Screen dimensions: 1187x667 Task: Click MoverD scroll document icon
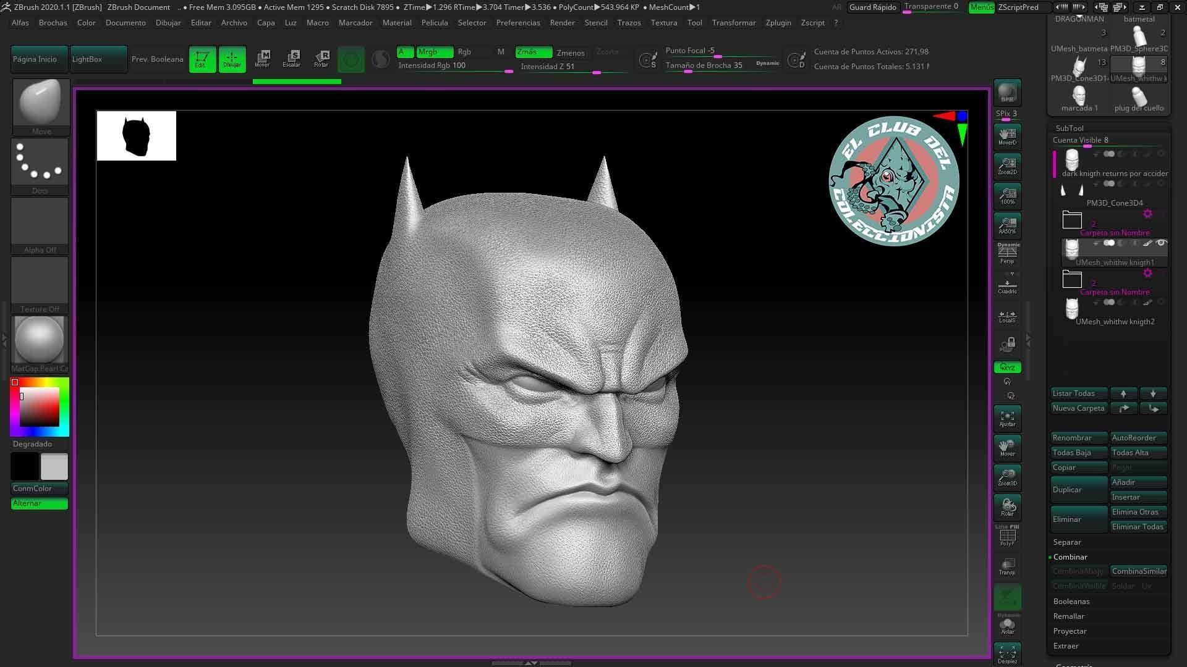(1007, 136)
